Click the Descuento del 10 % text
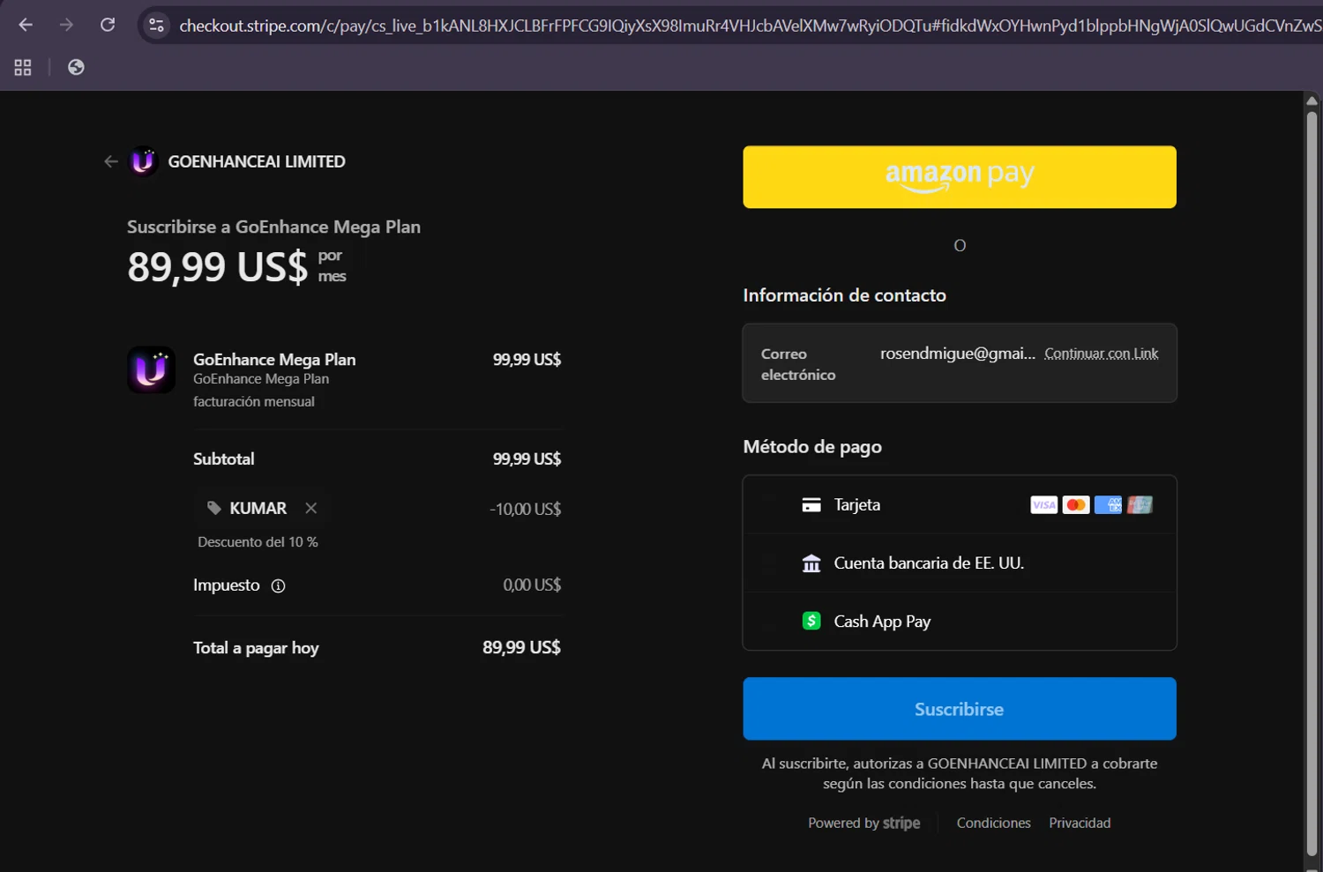Viewport: 1323px width, 872px height. tap(258, 542)
